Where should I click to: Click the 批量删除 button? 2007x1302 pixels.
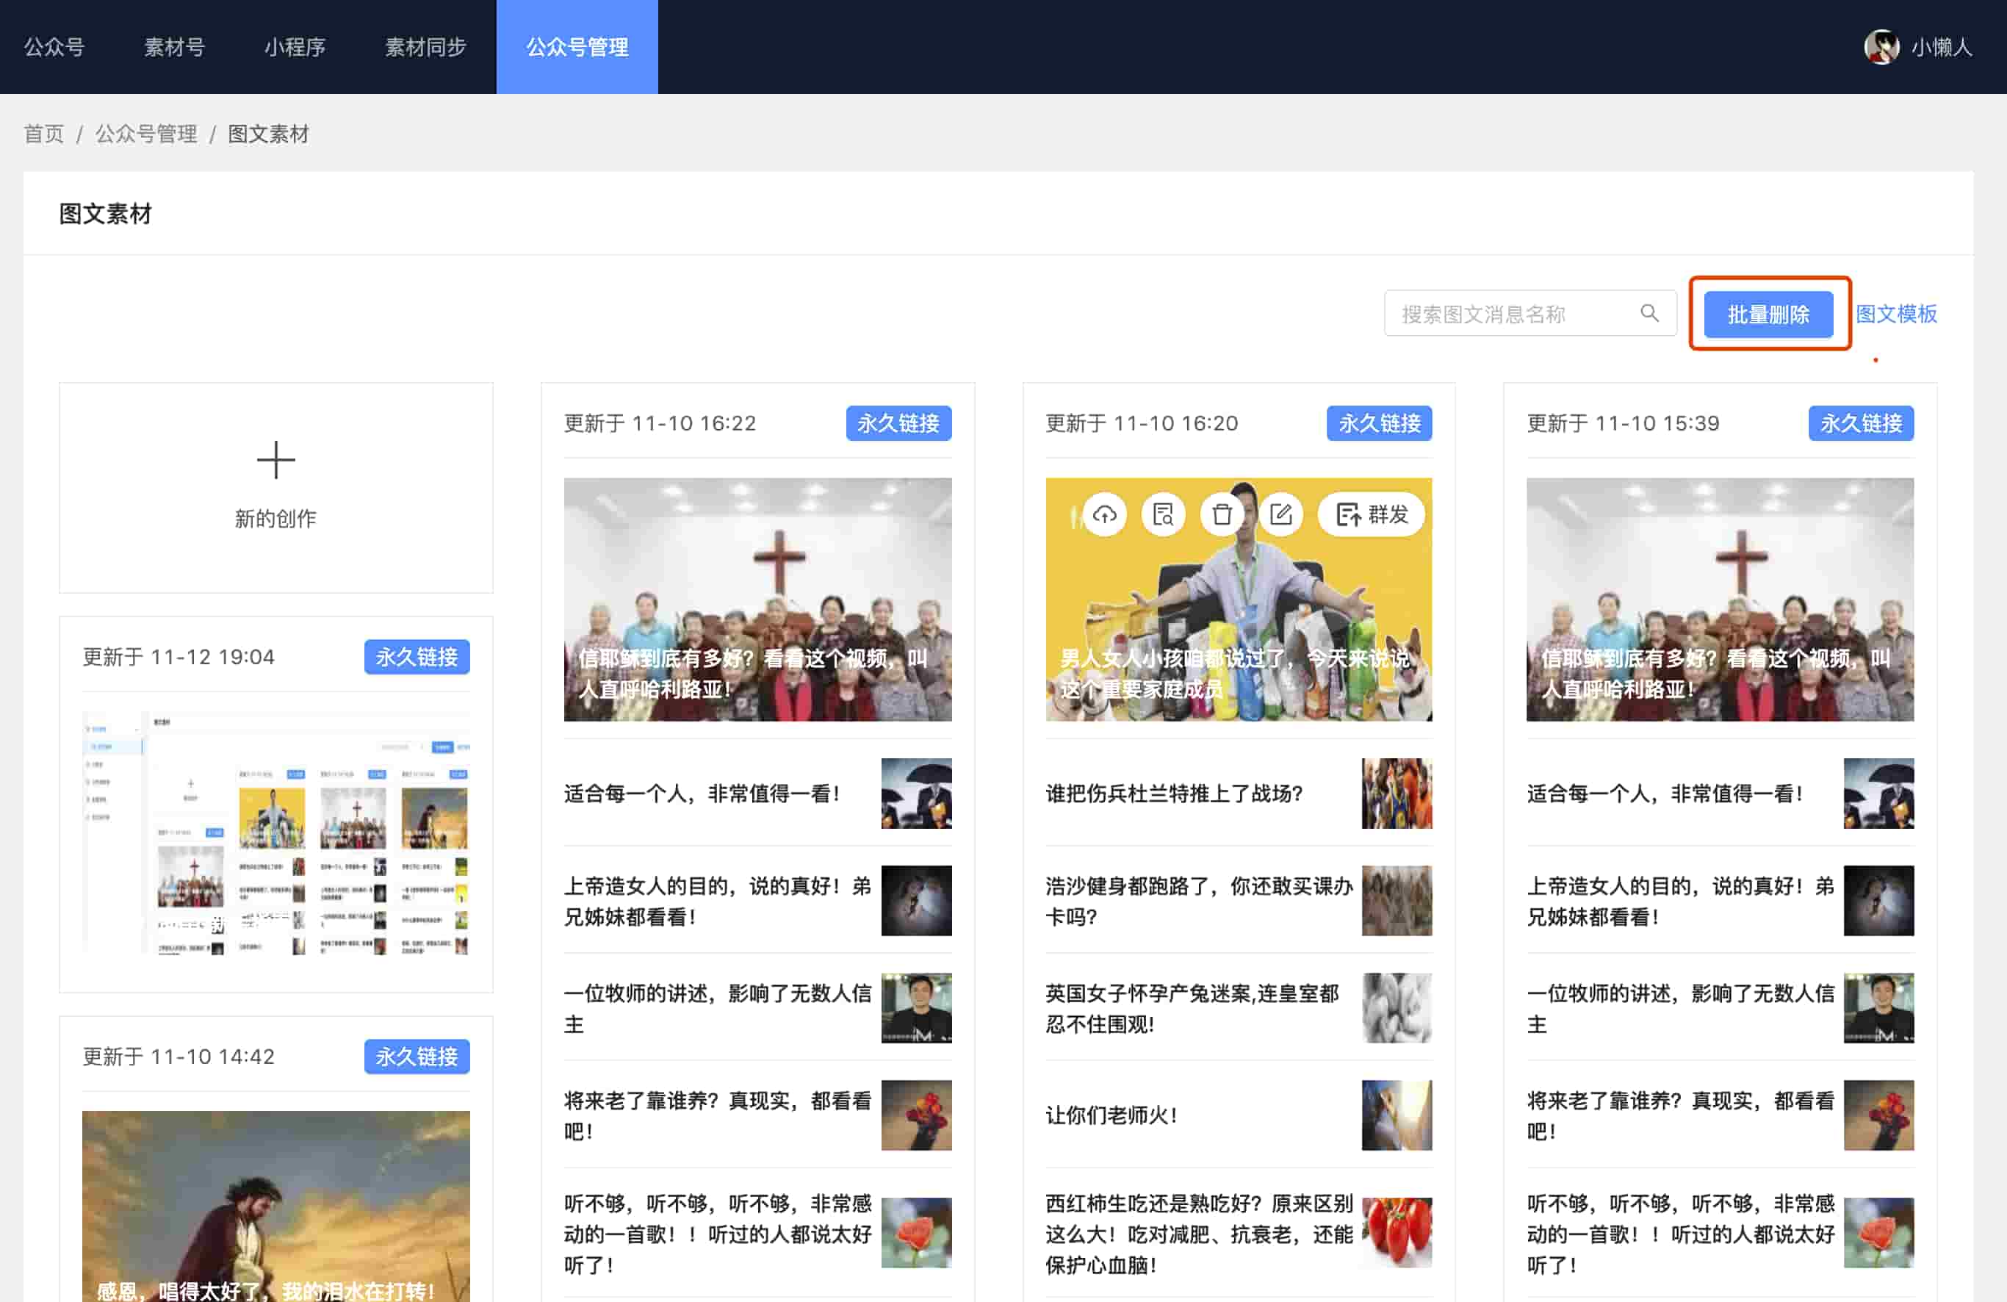pos(1768,314)
